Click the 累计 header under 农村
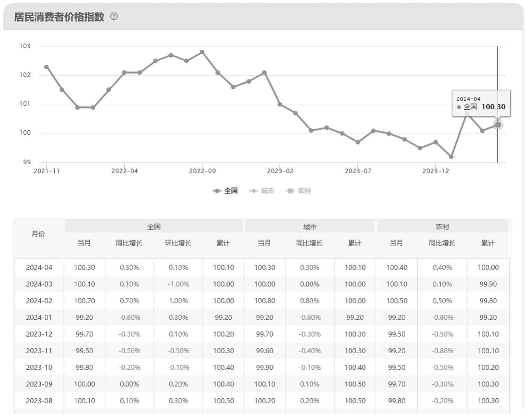Viewport: 526px width, 415px height. click(x=488, y=243)
